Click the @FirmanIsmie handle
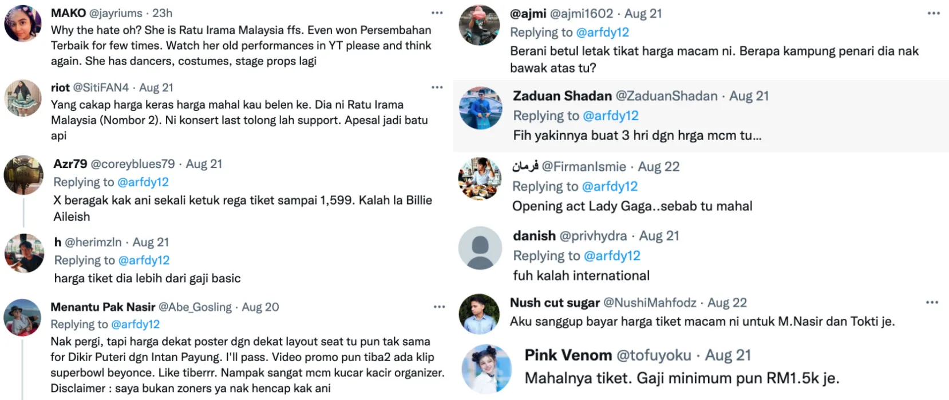The height and width of the screenshot is (400, 949). pos(584,167)
